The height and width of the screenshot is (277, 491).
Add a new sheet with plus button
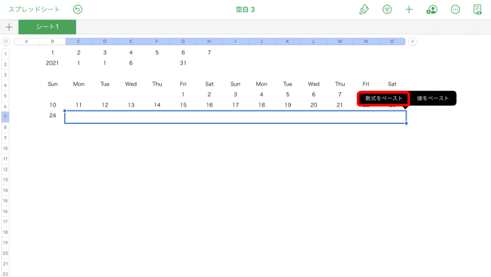pos(9,27)
